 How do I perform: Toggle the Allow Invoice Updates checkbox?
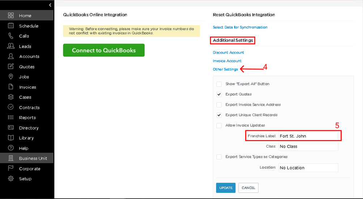pos(219,125)
